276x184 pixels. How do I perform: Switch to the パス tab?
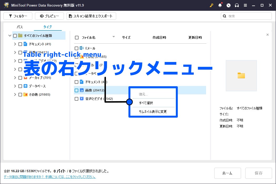[x=19, y=27]
